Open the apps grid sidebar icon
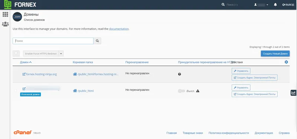Screen dimensions: 297x139 pyautogui.click(x=5, y=14)
